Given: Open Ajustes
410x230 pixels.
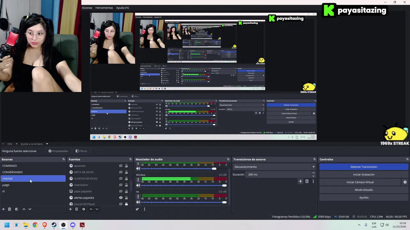Looking at the screenshot, I should (364, 197).
